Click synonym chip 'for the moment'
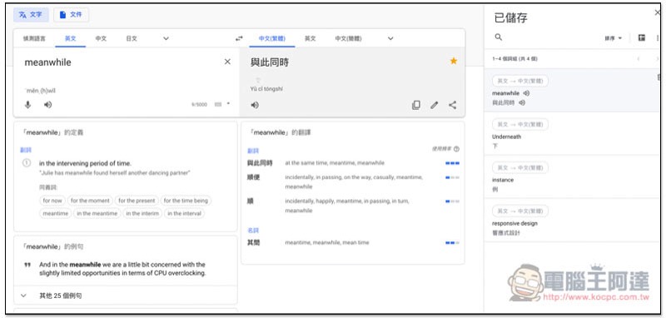 click(x=90, y=201)
